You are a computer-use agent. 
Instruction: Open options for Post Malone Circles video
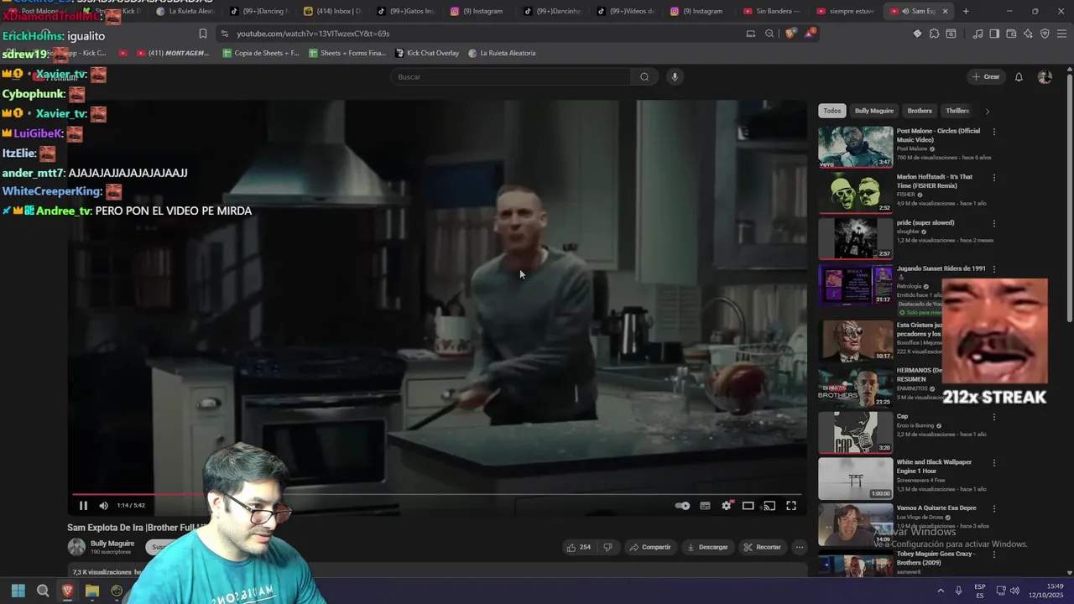(994, 132)
